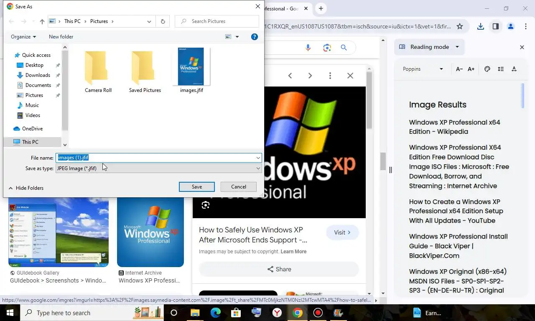Click Windows taskbar search box
This screenshot has width=535, height=321.
pos(92,313)
